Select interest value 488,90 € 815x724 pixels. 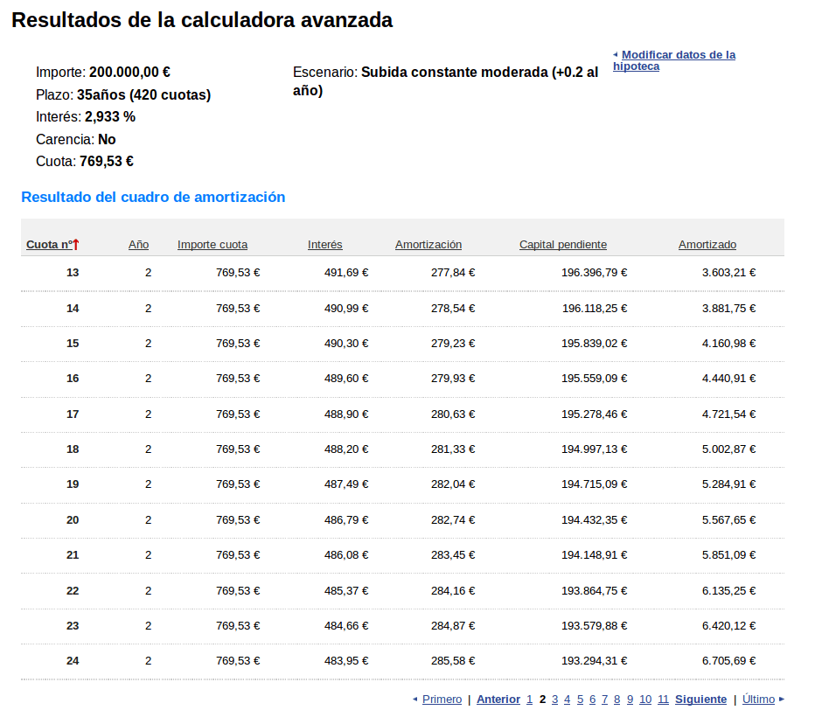pyautogui.click(x=346, y=414)
